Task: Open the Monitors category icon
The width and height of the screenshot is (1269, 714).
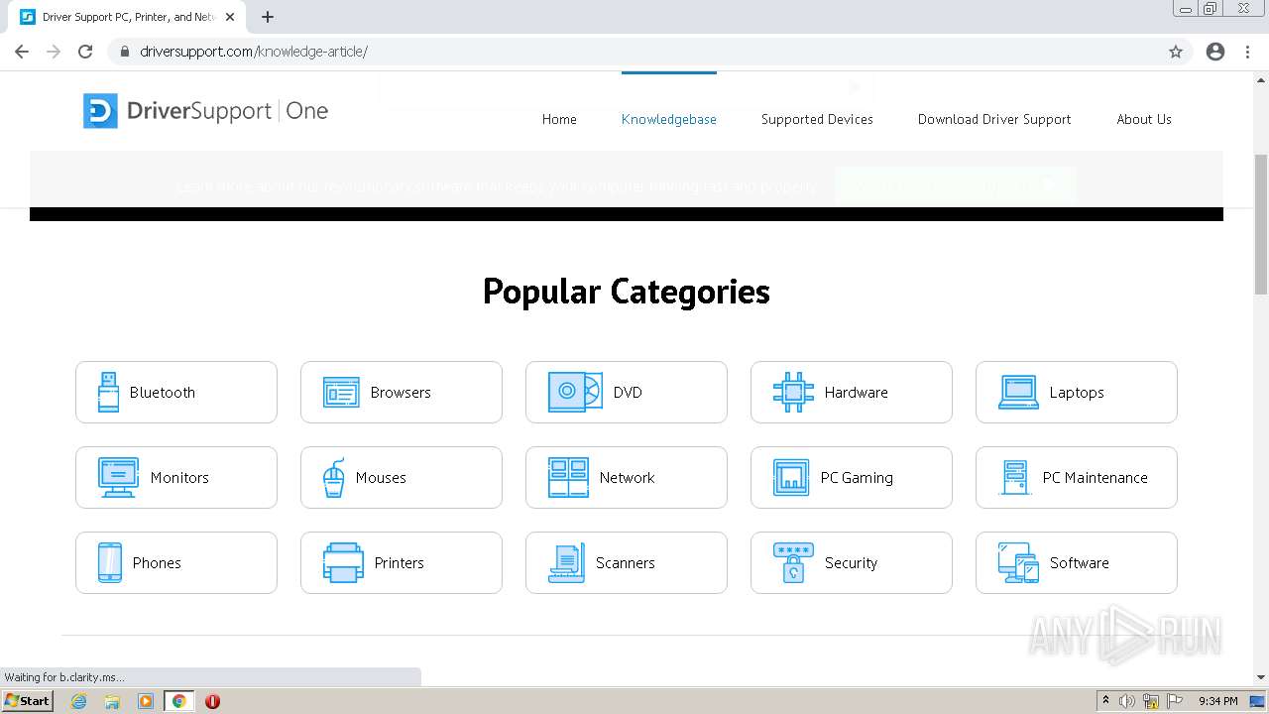Action: click(118, 477)
